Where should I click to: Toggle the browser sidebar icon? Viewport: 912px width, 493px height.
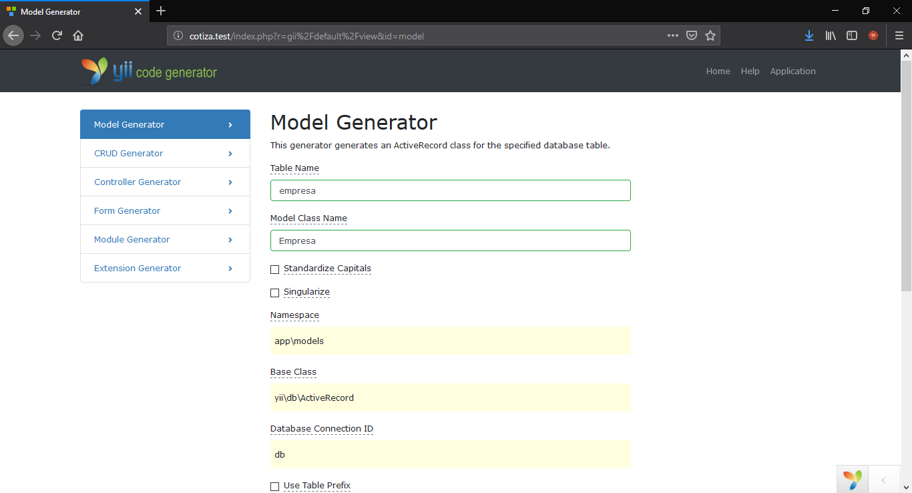click(x=852, y=35)
